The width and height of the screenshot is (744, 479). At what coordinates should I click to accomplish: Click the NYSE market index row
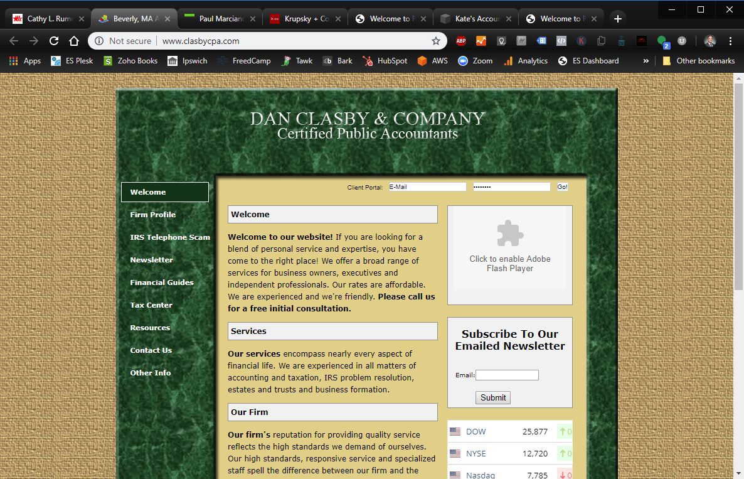510,453
